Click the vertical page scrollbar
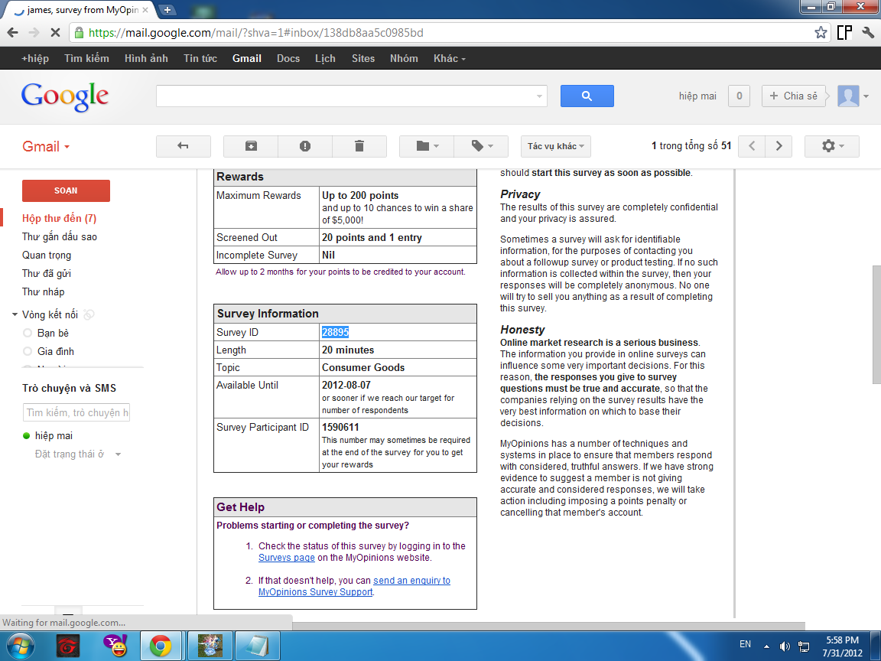Image resolution: width=881 pixels, height=661 pixels. [876, 325]
